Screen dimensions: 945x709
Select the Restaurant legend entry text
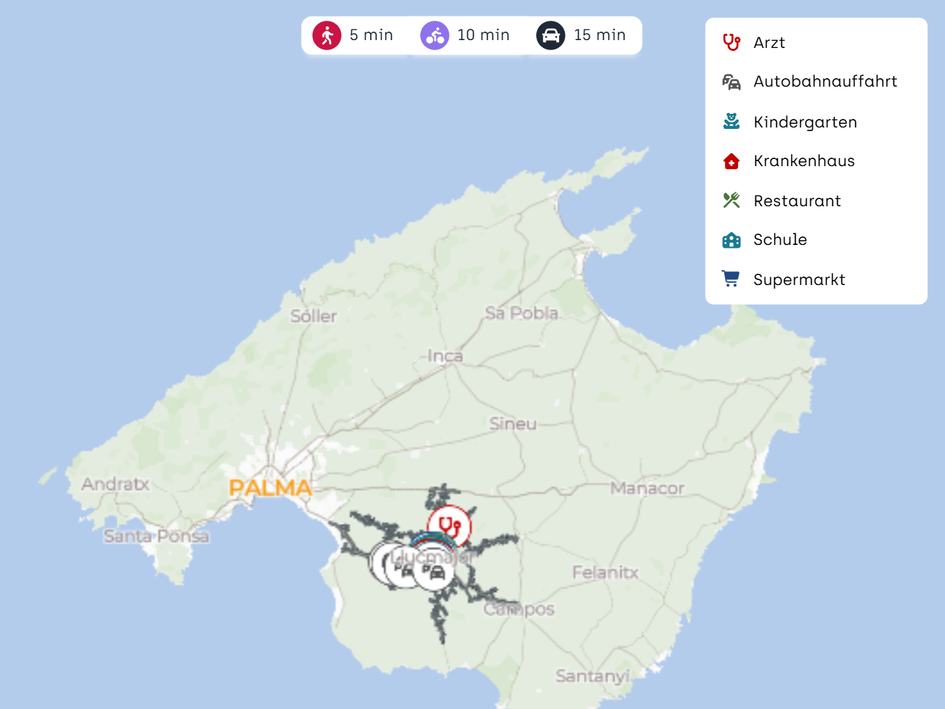(x=797, y=201)
